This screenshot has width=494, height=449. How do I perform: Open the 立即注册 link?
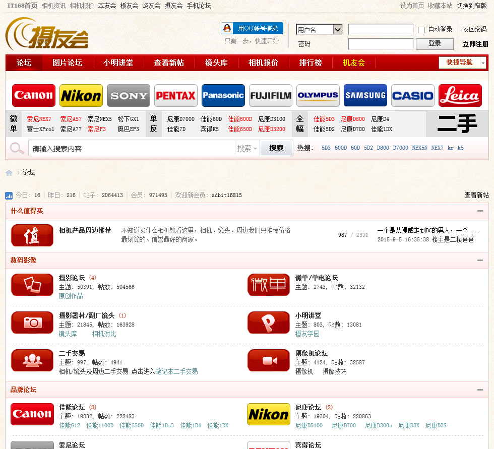click(x=475, y=44)
